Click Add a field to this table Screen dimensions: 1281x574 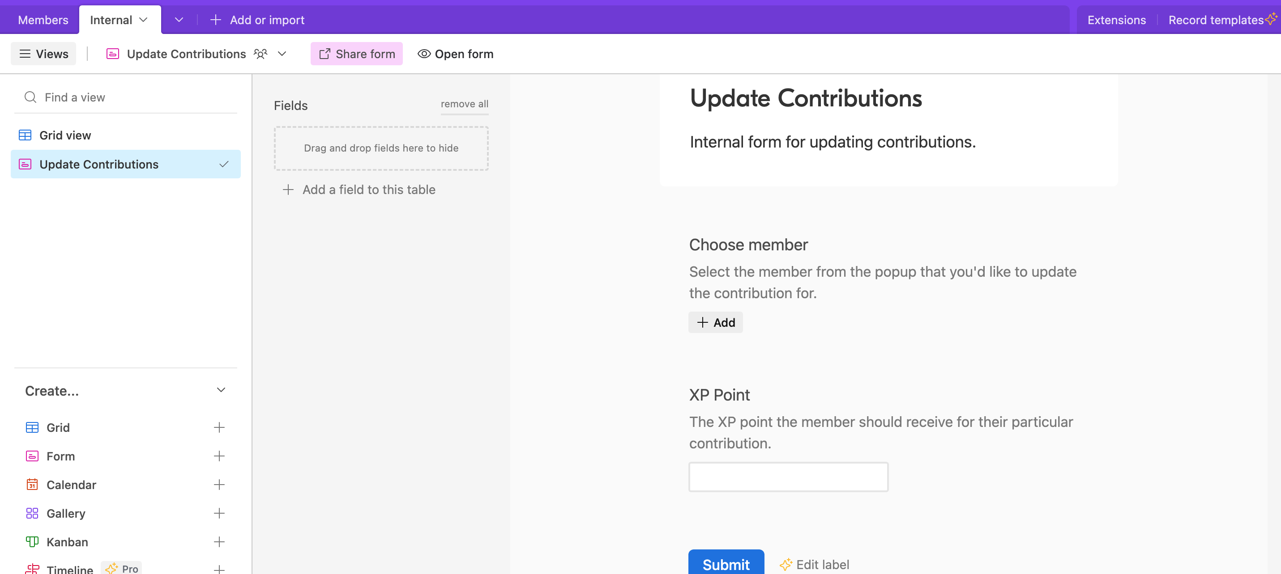coord(359,190)
